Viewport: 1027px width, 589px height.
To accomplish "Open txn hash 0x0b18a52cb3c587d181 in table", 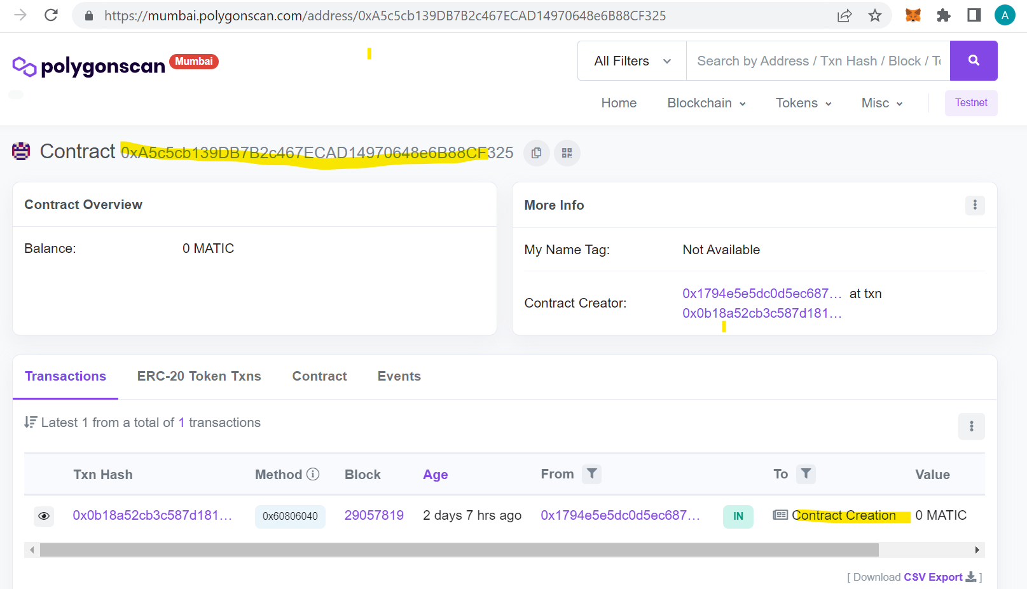I will 152,515.
